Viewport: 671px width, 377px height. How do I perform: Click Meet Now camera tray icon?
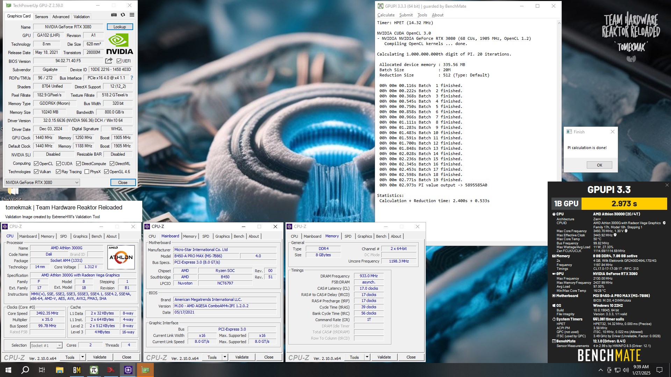(x=609, y=370)
